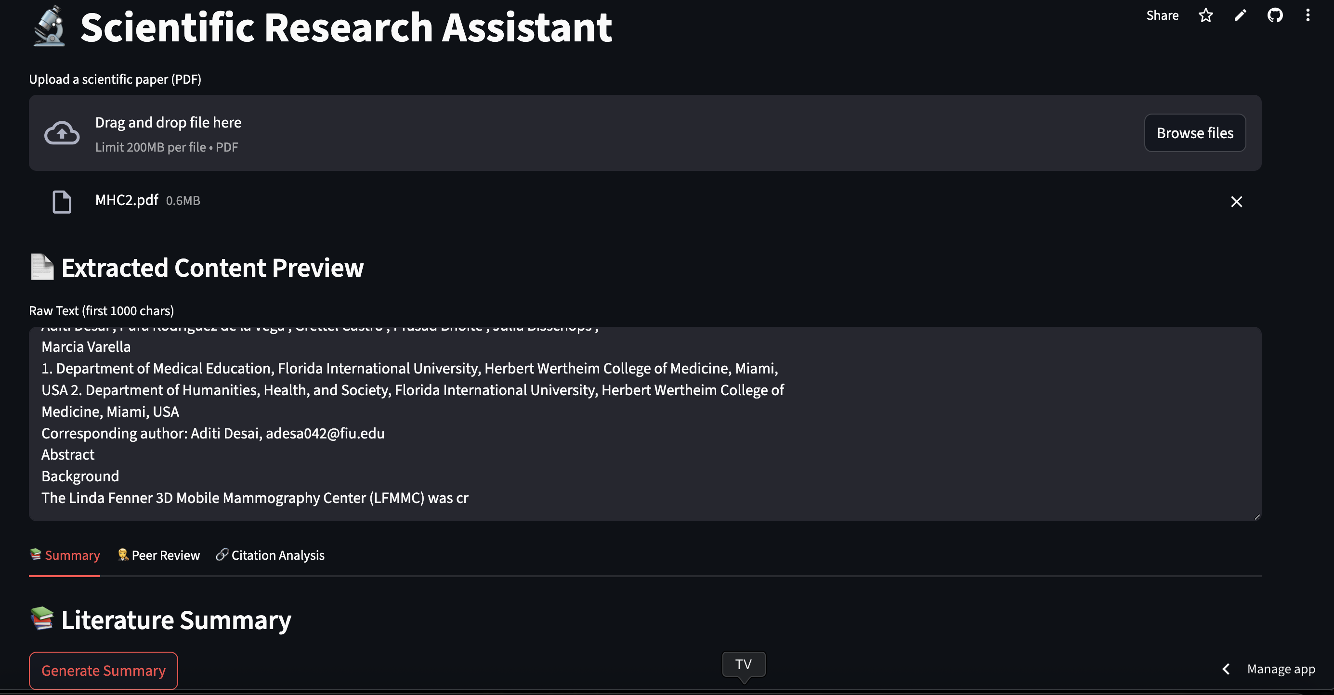The height and width of the screenshot is (695, 1334).
Task: Open the three-dot options menu
Action: click(x=1308, y=15)
